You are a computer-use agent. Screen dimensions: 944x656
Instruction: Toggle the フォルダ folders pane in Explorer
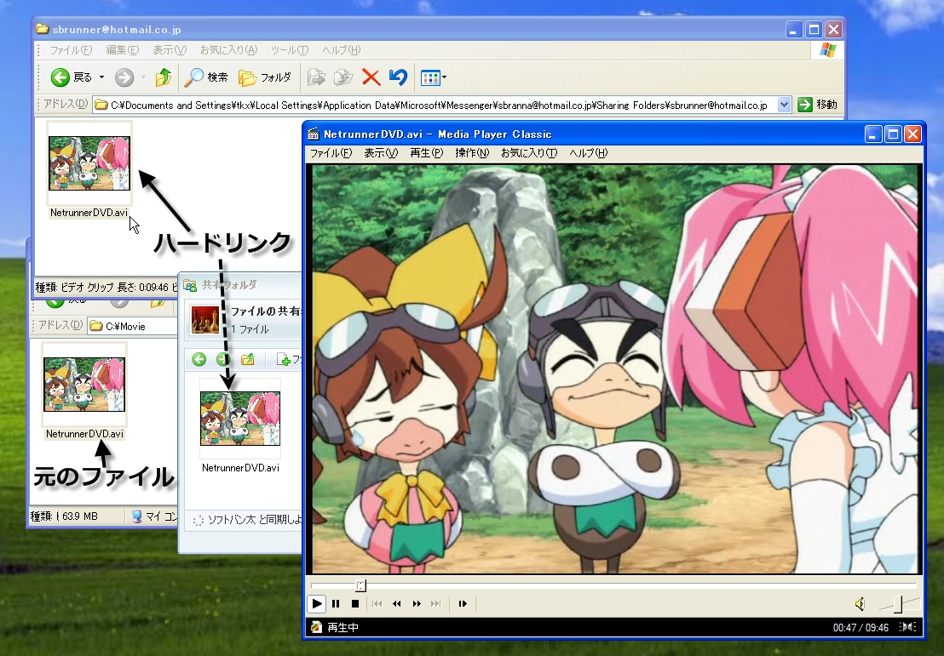(265, 77)
